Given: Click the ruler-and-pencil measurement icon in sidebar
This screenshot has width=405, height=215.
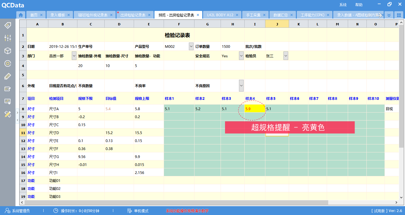Looking at the screenshot, I should pyautogui.click(x=7, y=114).
